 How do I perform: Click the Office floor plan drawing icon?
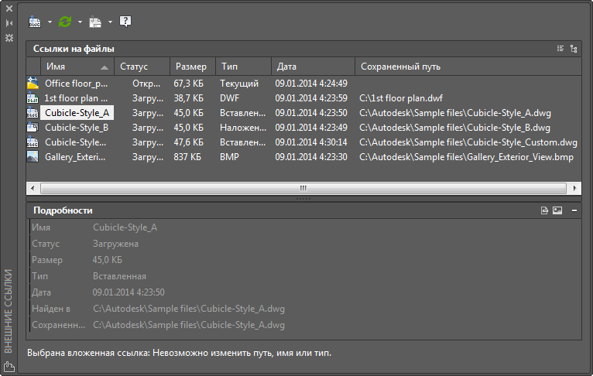pos(33,83)
